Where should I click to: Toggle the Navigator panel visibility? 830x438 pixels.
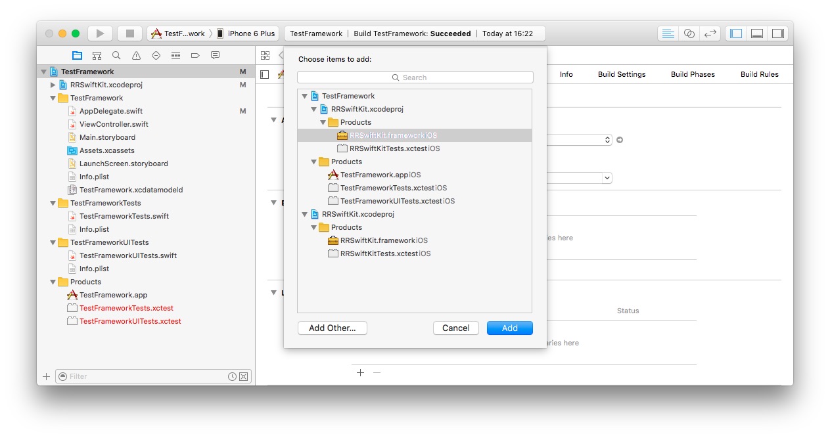[736, 33]
